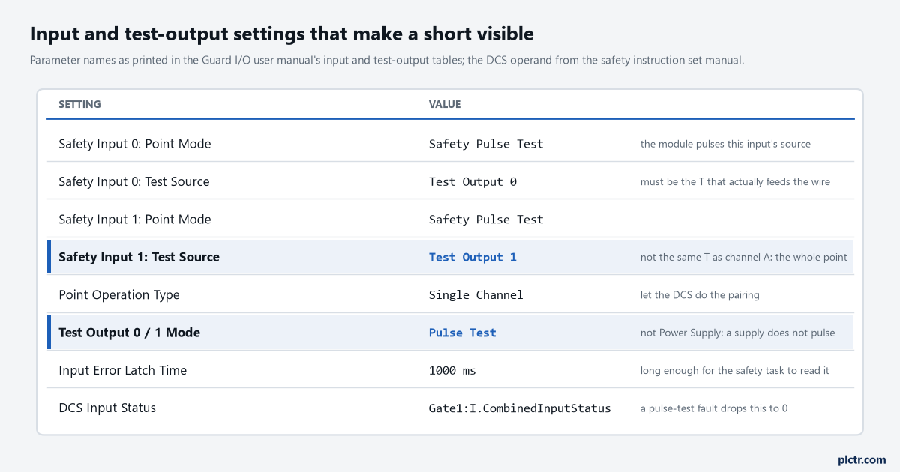Select 'Safety Input 0: Point Mode' setting
The height and width of the screenshot is (472, 900).
[x=135, y=144]
